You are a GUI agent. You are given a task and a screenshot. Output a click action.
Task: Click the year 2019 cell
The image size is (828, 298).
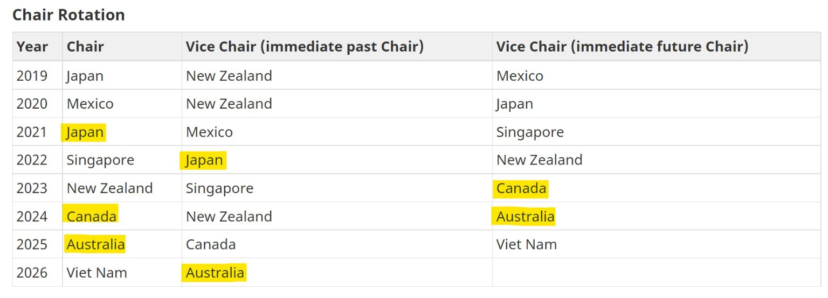click(x=32, y=76)
